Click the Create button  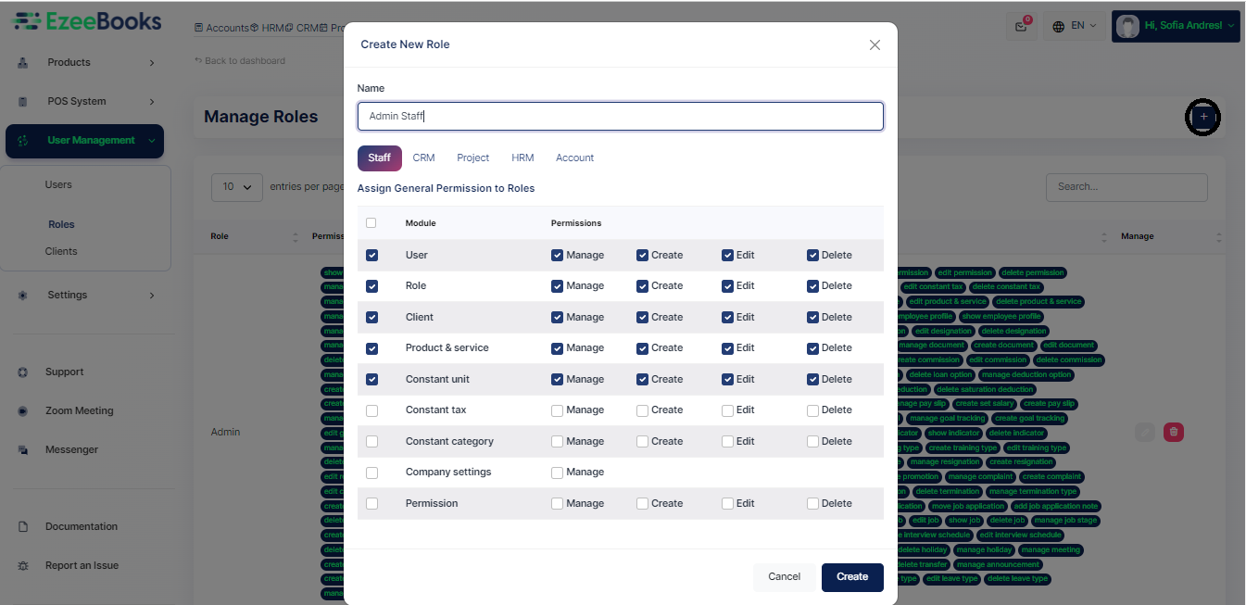[851, 576]
